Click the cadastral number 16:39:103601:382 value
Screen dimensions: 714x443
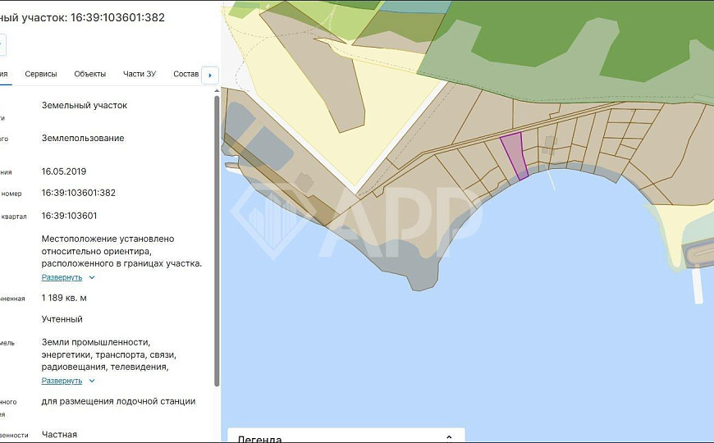pos(79,193)
